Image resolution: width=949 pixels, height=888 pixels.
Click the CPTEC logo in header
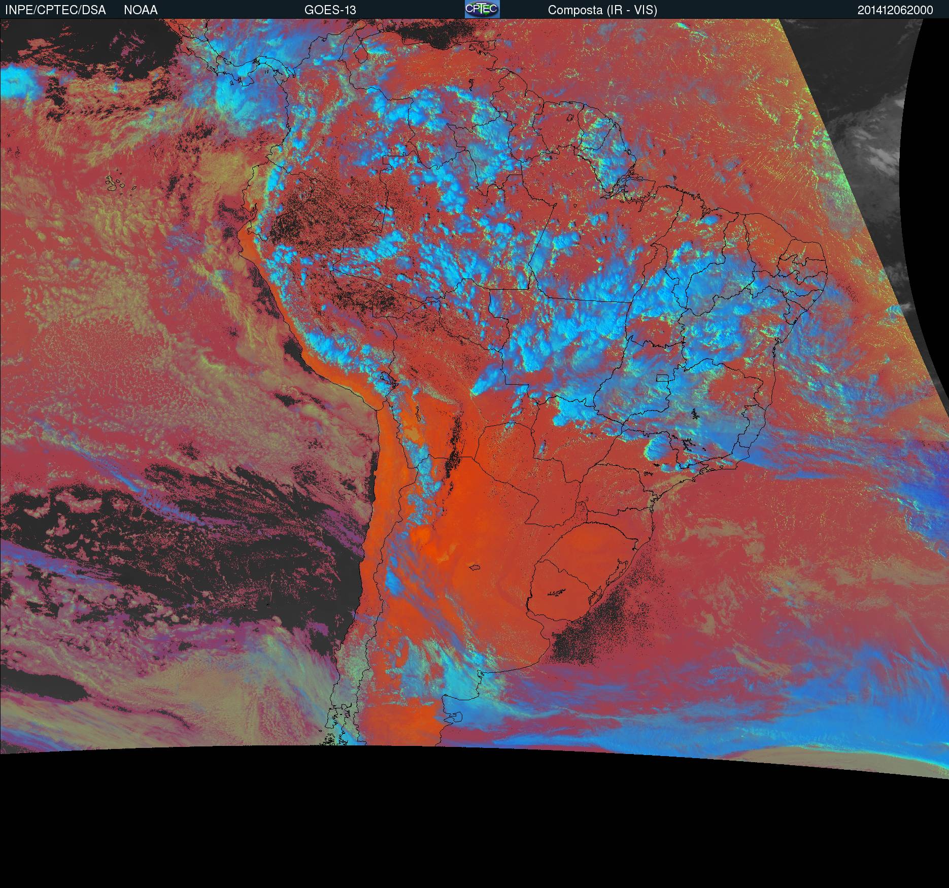pyautogui.click(x=482, y=9)
